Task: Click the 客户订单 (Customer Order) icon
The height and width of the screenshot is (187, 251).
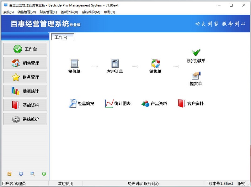Action: click(x=114, y=64)
